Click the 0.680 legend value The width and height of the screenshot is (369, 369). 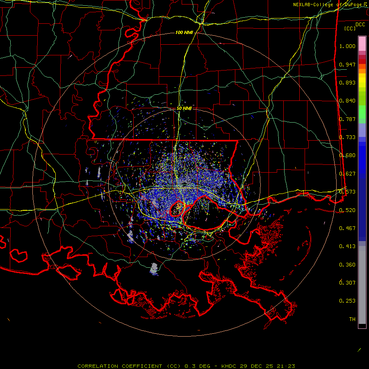[x=347, y=155]
